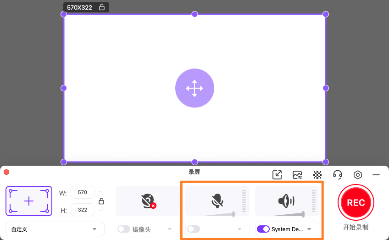The height and width of the screenshot is (240, 389).
Task: Click the system audio volume slider
Action: tap(287, 214)
